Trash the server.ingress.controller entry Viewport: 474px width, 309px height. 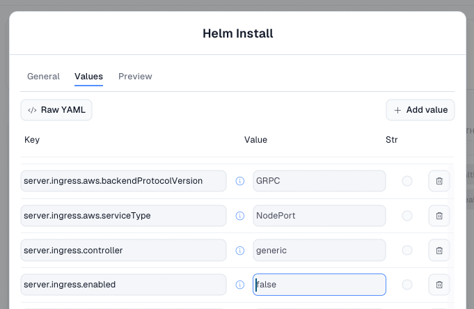click(x=439, y=251)
